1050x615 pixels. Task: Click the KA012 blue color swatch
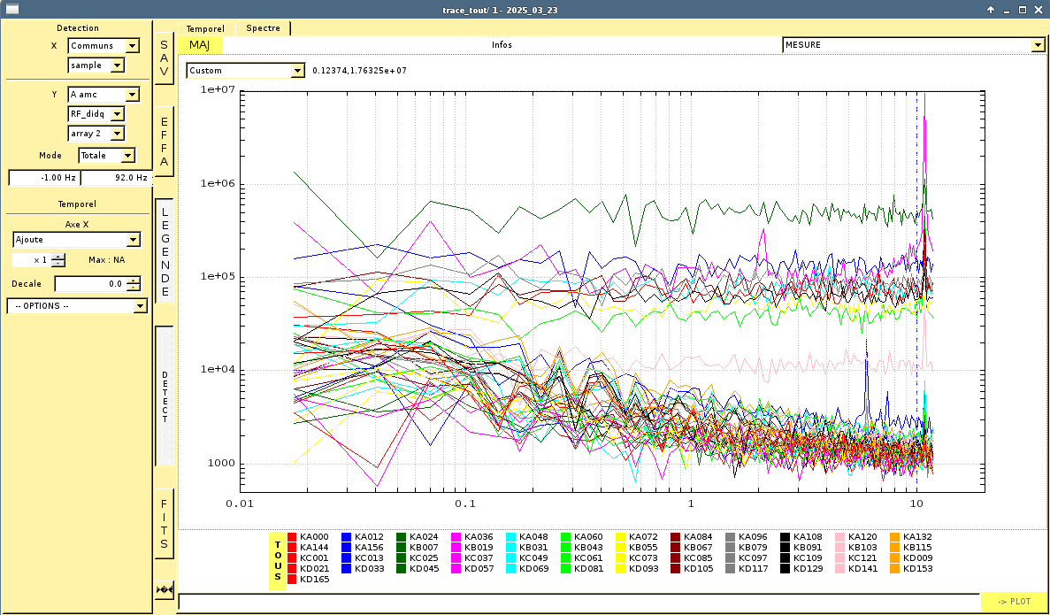348,537
